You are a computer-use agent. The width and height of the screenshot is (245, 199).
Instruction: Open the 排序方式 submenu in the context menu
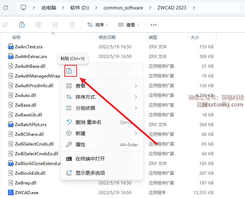102,97
